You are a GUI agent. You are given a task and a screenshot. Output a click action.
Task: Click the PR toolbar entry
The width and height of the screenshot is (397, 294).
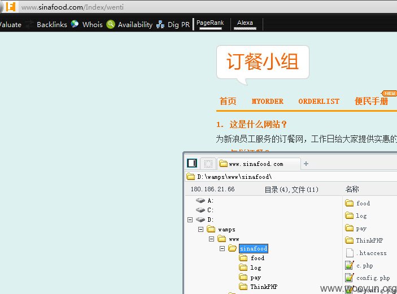[185, 24]
